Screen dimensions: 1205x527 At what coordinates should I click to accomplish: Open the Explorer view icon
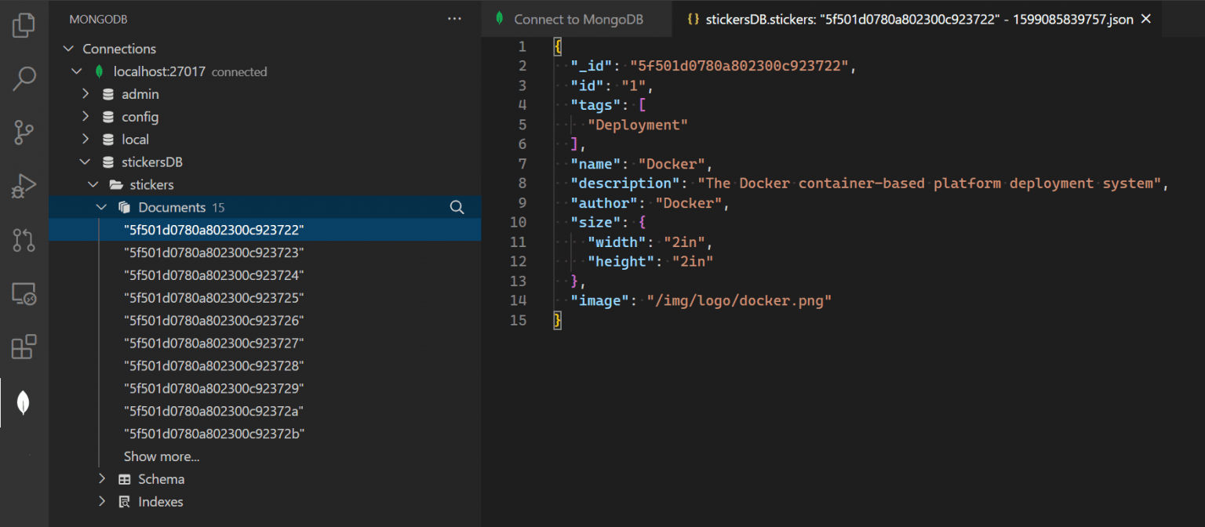coord(24,25)
